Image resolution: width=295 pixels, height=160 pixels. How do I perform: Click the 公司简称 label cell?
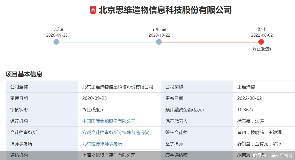pyautogui.click(x=197, y=87)
